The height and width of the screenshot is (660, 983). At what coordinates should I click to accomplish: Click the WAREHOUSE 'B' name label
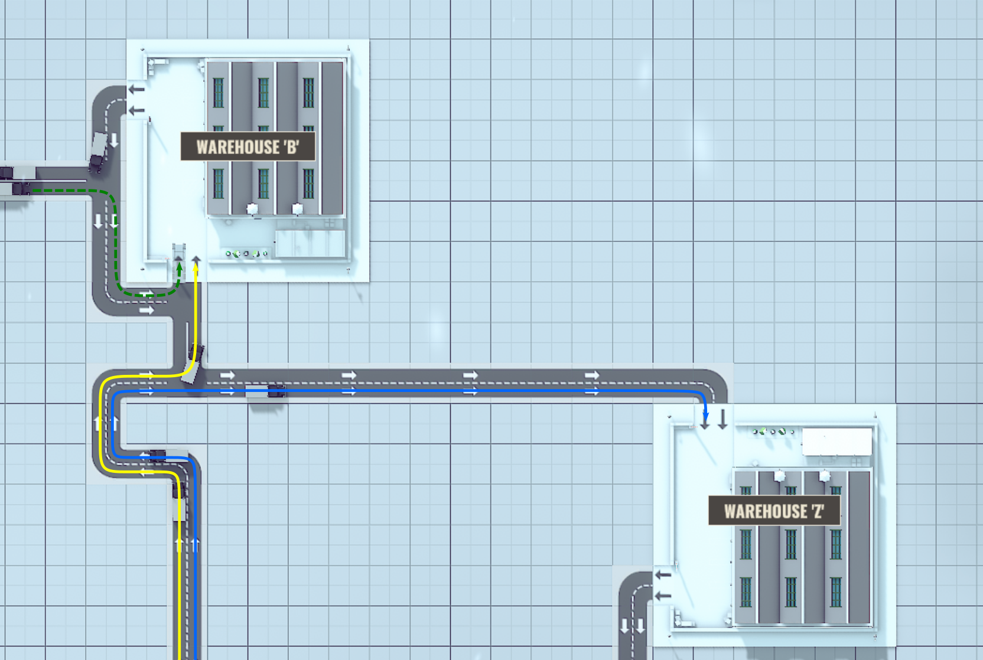(x=248, y=146)
